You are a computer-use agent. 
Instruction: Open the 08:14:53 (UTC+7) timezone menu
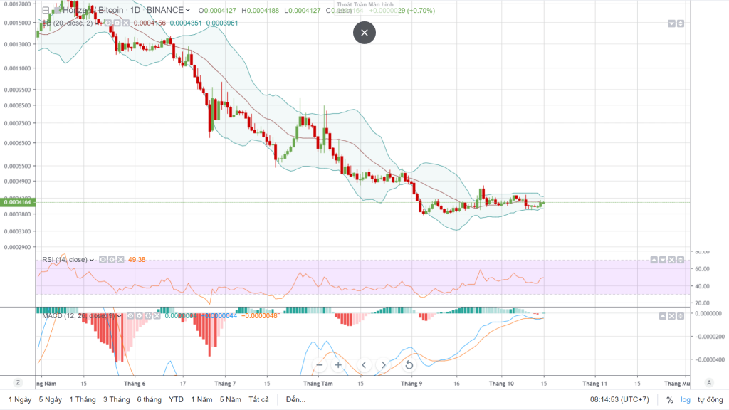(619, 400)
